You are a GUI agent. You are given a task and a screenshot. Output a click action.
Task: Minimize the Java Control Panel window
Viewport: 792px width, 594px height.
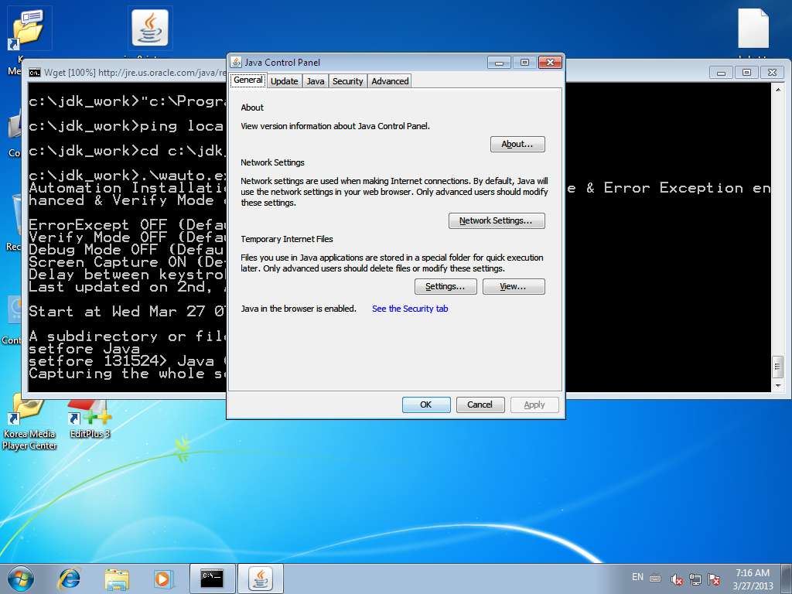pyautogui.click(x=499, y=62)
